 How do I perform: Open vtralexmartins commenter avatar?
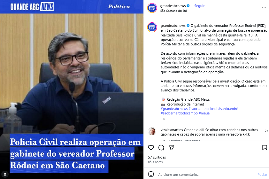152,131
